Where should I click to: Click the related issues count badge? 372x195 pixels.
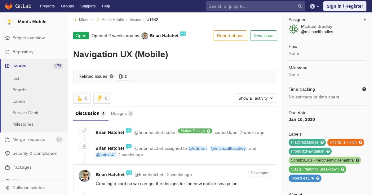123,76
